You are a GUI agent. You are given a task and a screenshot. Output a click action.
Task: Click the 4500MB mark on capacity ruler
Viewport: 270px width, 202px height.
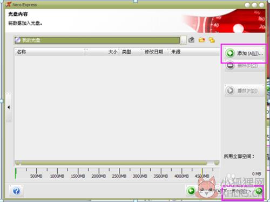pyautogui.click(x=202, y=176)
